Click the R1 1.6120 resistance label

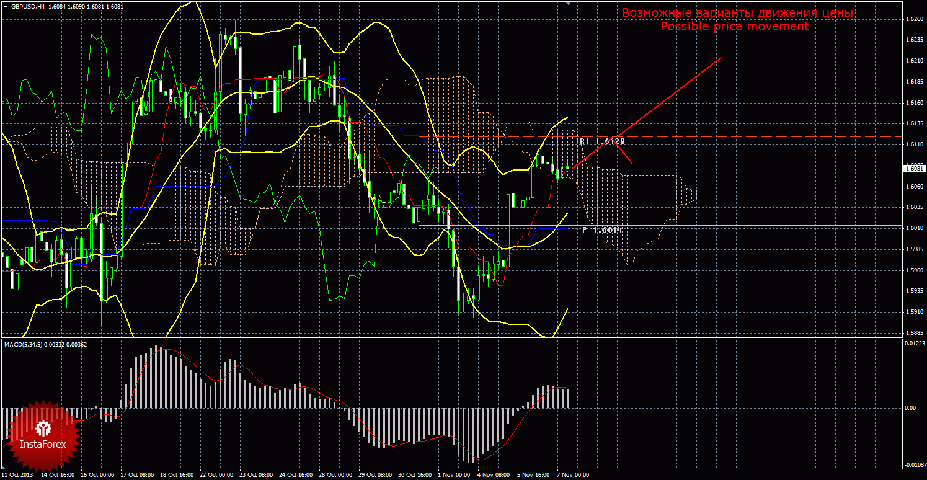click(603, 141)
